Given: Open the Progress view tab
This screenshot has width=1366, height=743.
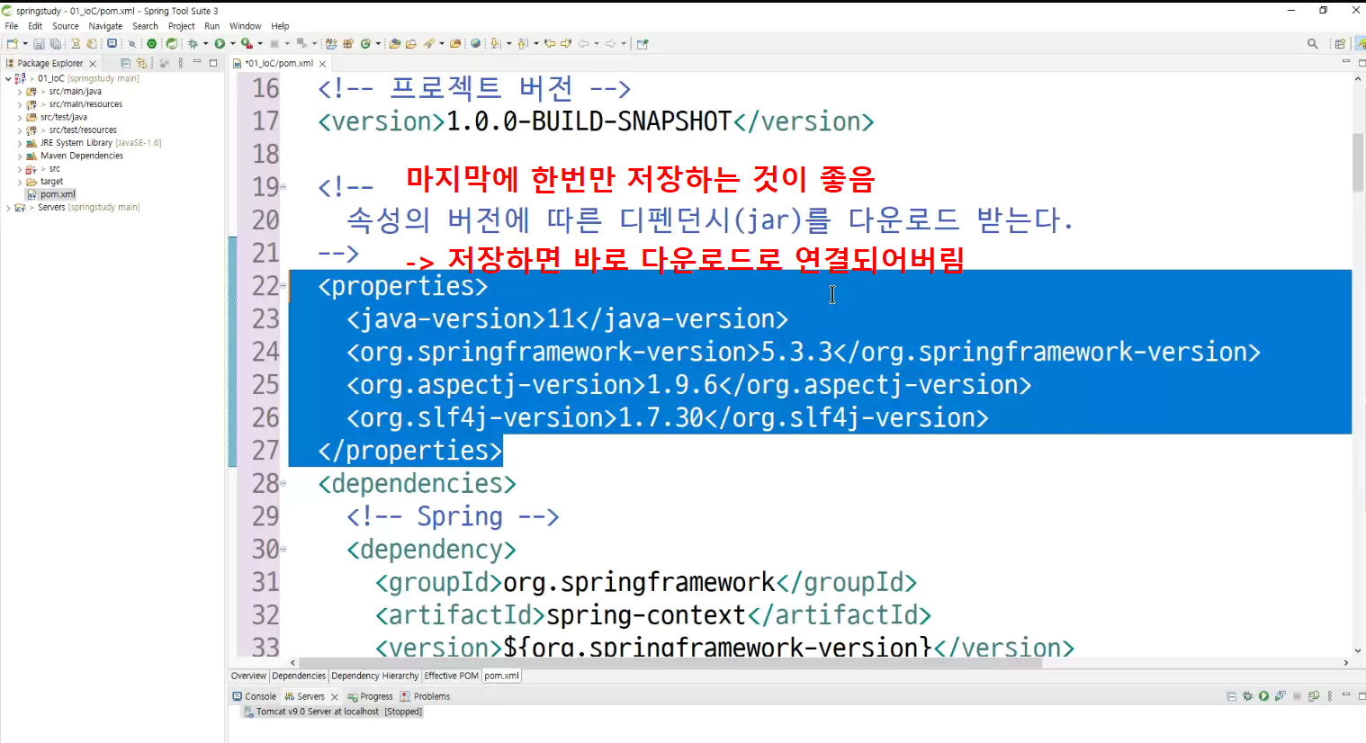Looking at the screenshot, I should (x=371, y=696).
